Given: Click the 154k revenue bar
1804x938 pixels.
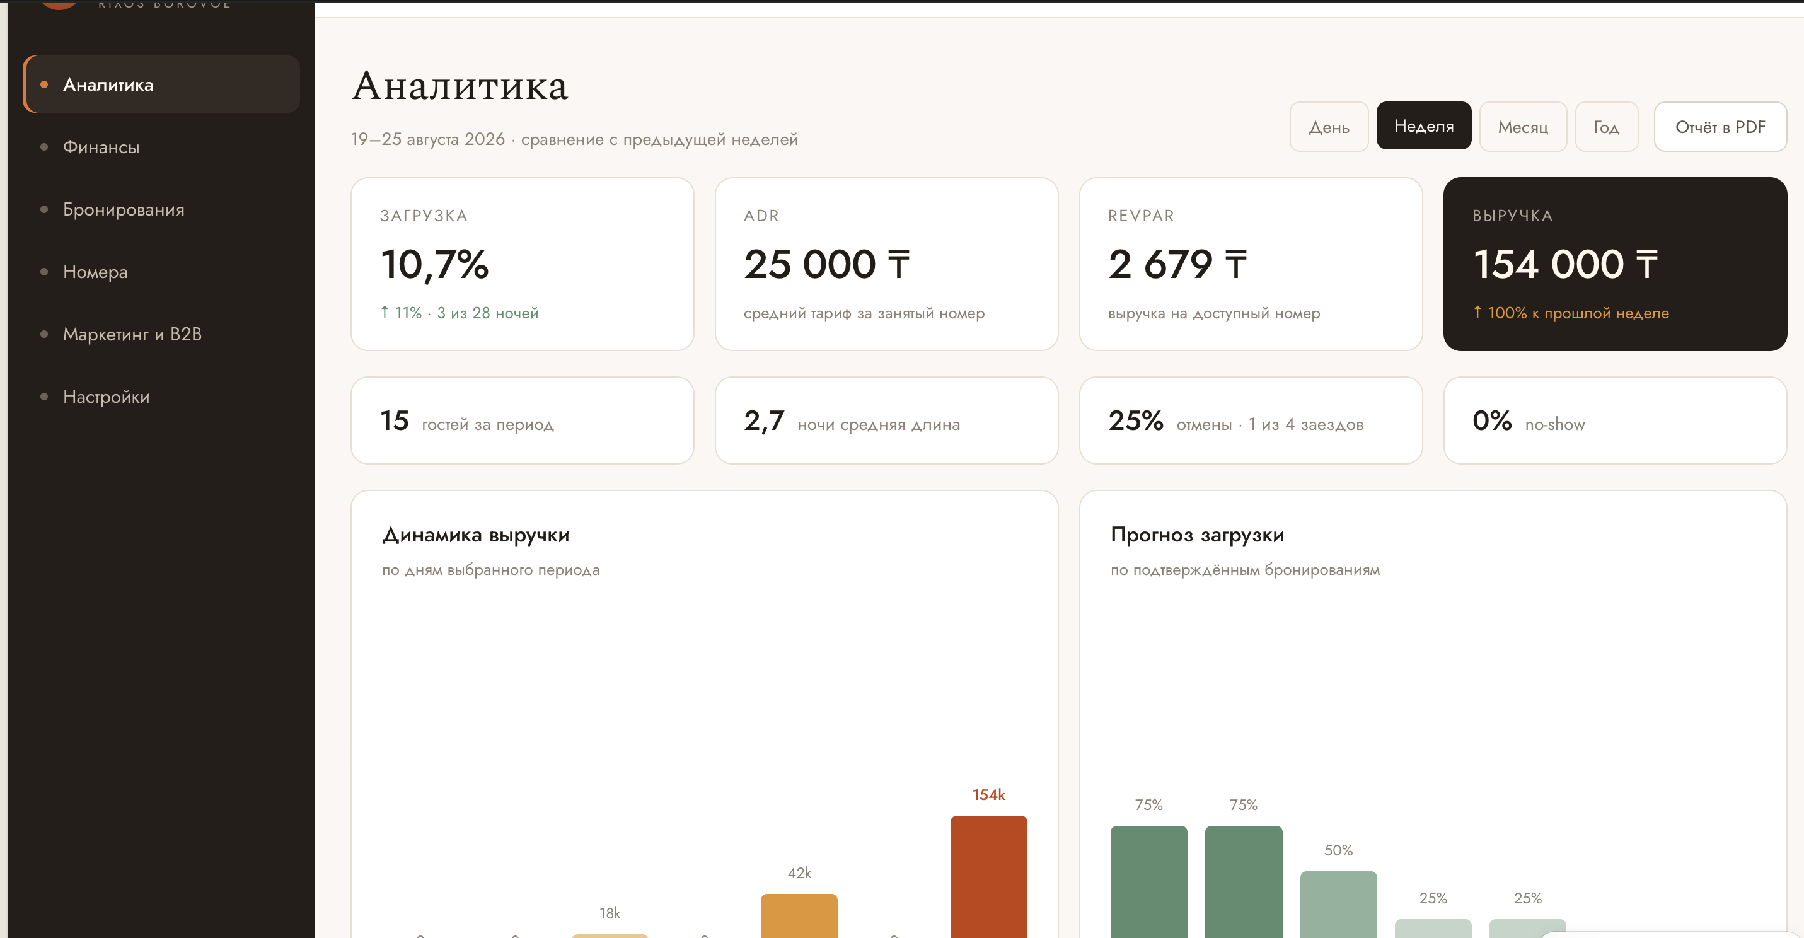Looking at the screenshot, I should 988,876.
